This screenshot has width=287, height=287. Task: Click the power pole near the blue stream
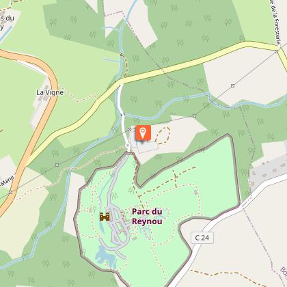click(194, 115)
